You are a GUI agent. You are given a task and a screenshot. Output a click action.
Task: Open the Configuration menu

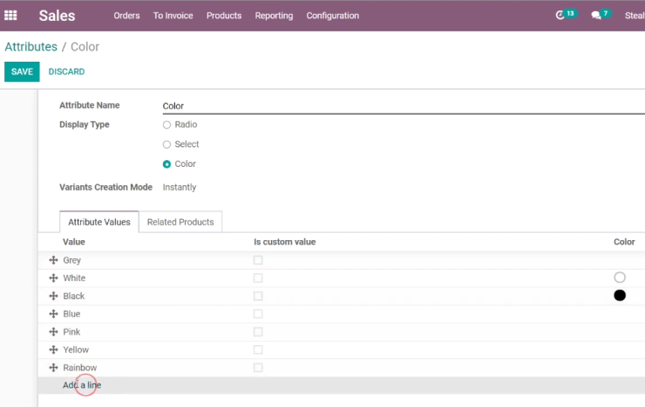[333, 16]
